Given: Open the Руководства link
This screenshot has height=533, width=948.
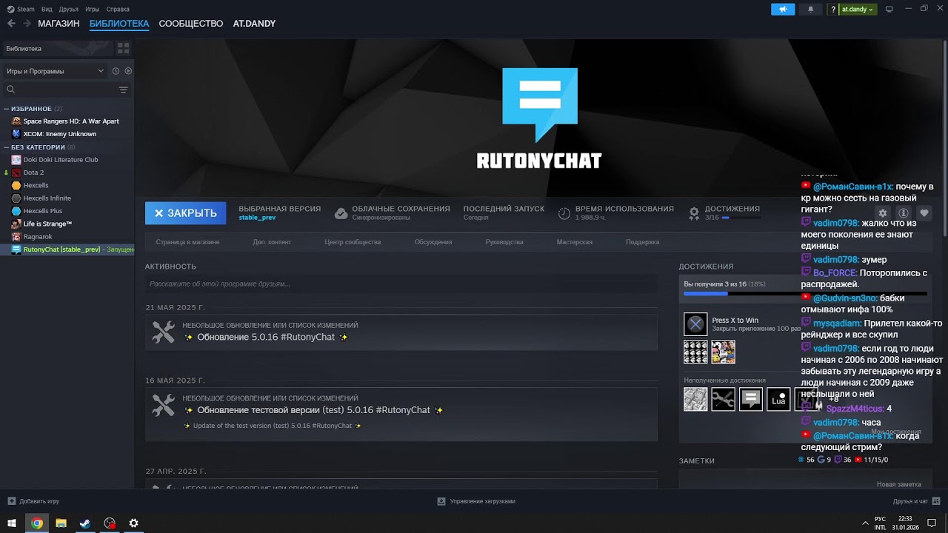Looking at the screenshot, I should [x=504, y=242].
